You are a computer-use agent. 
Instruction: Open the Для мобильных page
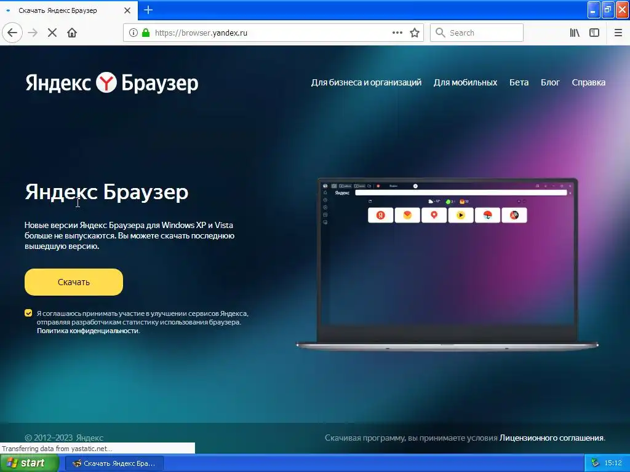[x=465, y=82]
